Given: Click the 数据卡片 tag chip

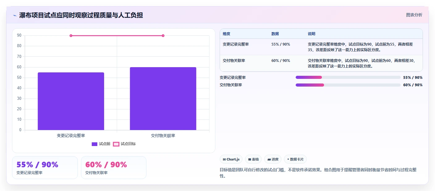Looking at the screenshot, I should coord(295,159).
